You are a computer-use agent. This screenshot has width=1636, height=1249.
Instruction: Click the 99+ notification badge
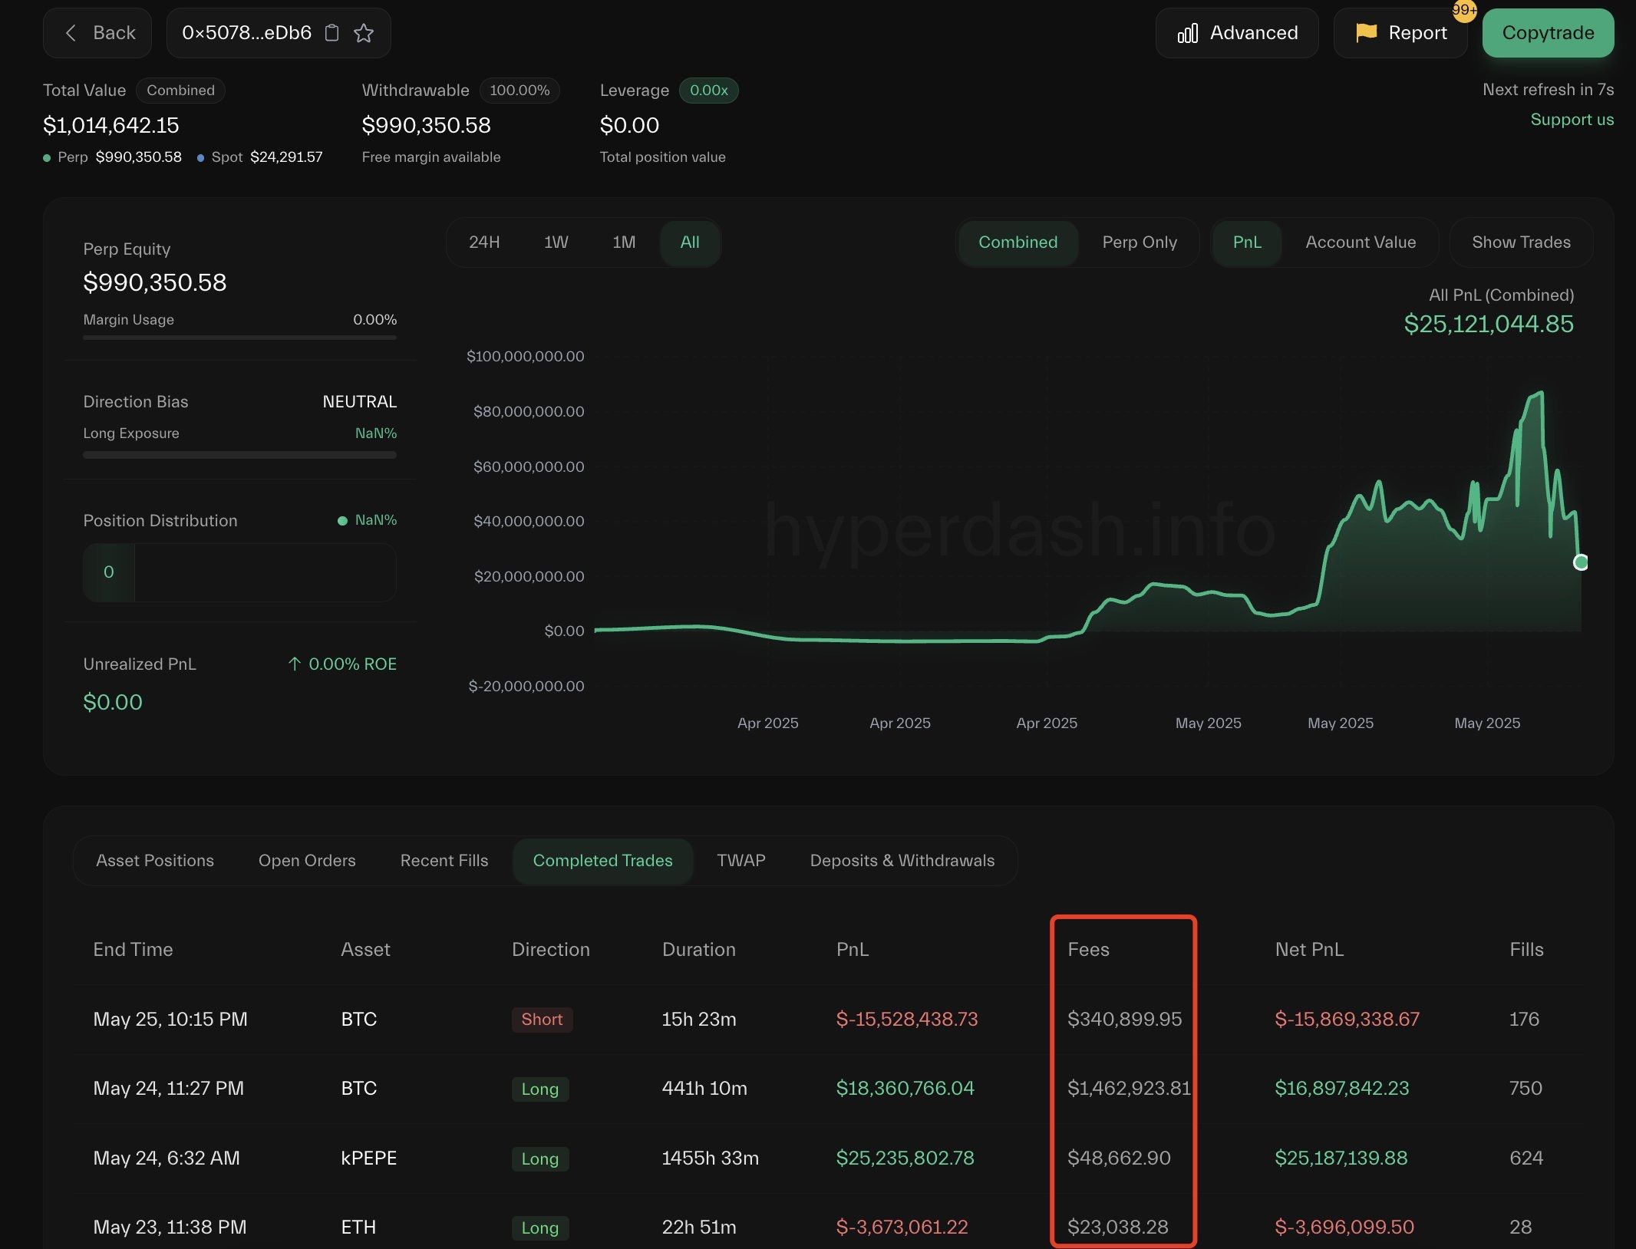(1463, 11)
